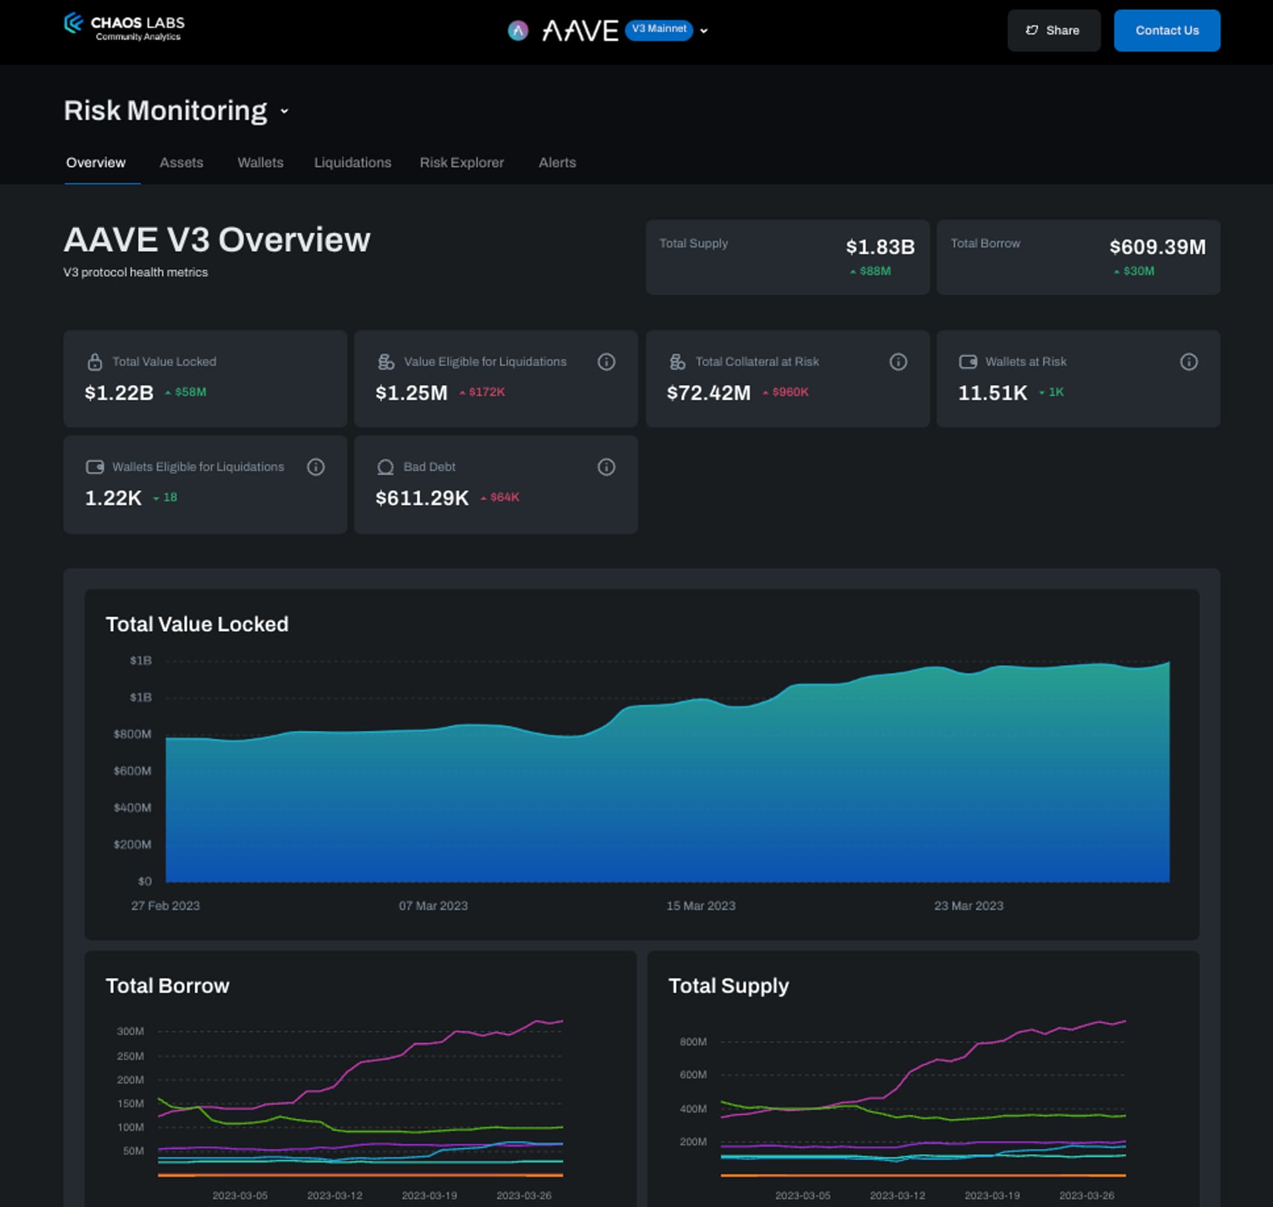
Task: Click the lock icon beside Total Value Locked
Action: click(x=95, y=362)
